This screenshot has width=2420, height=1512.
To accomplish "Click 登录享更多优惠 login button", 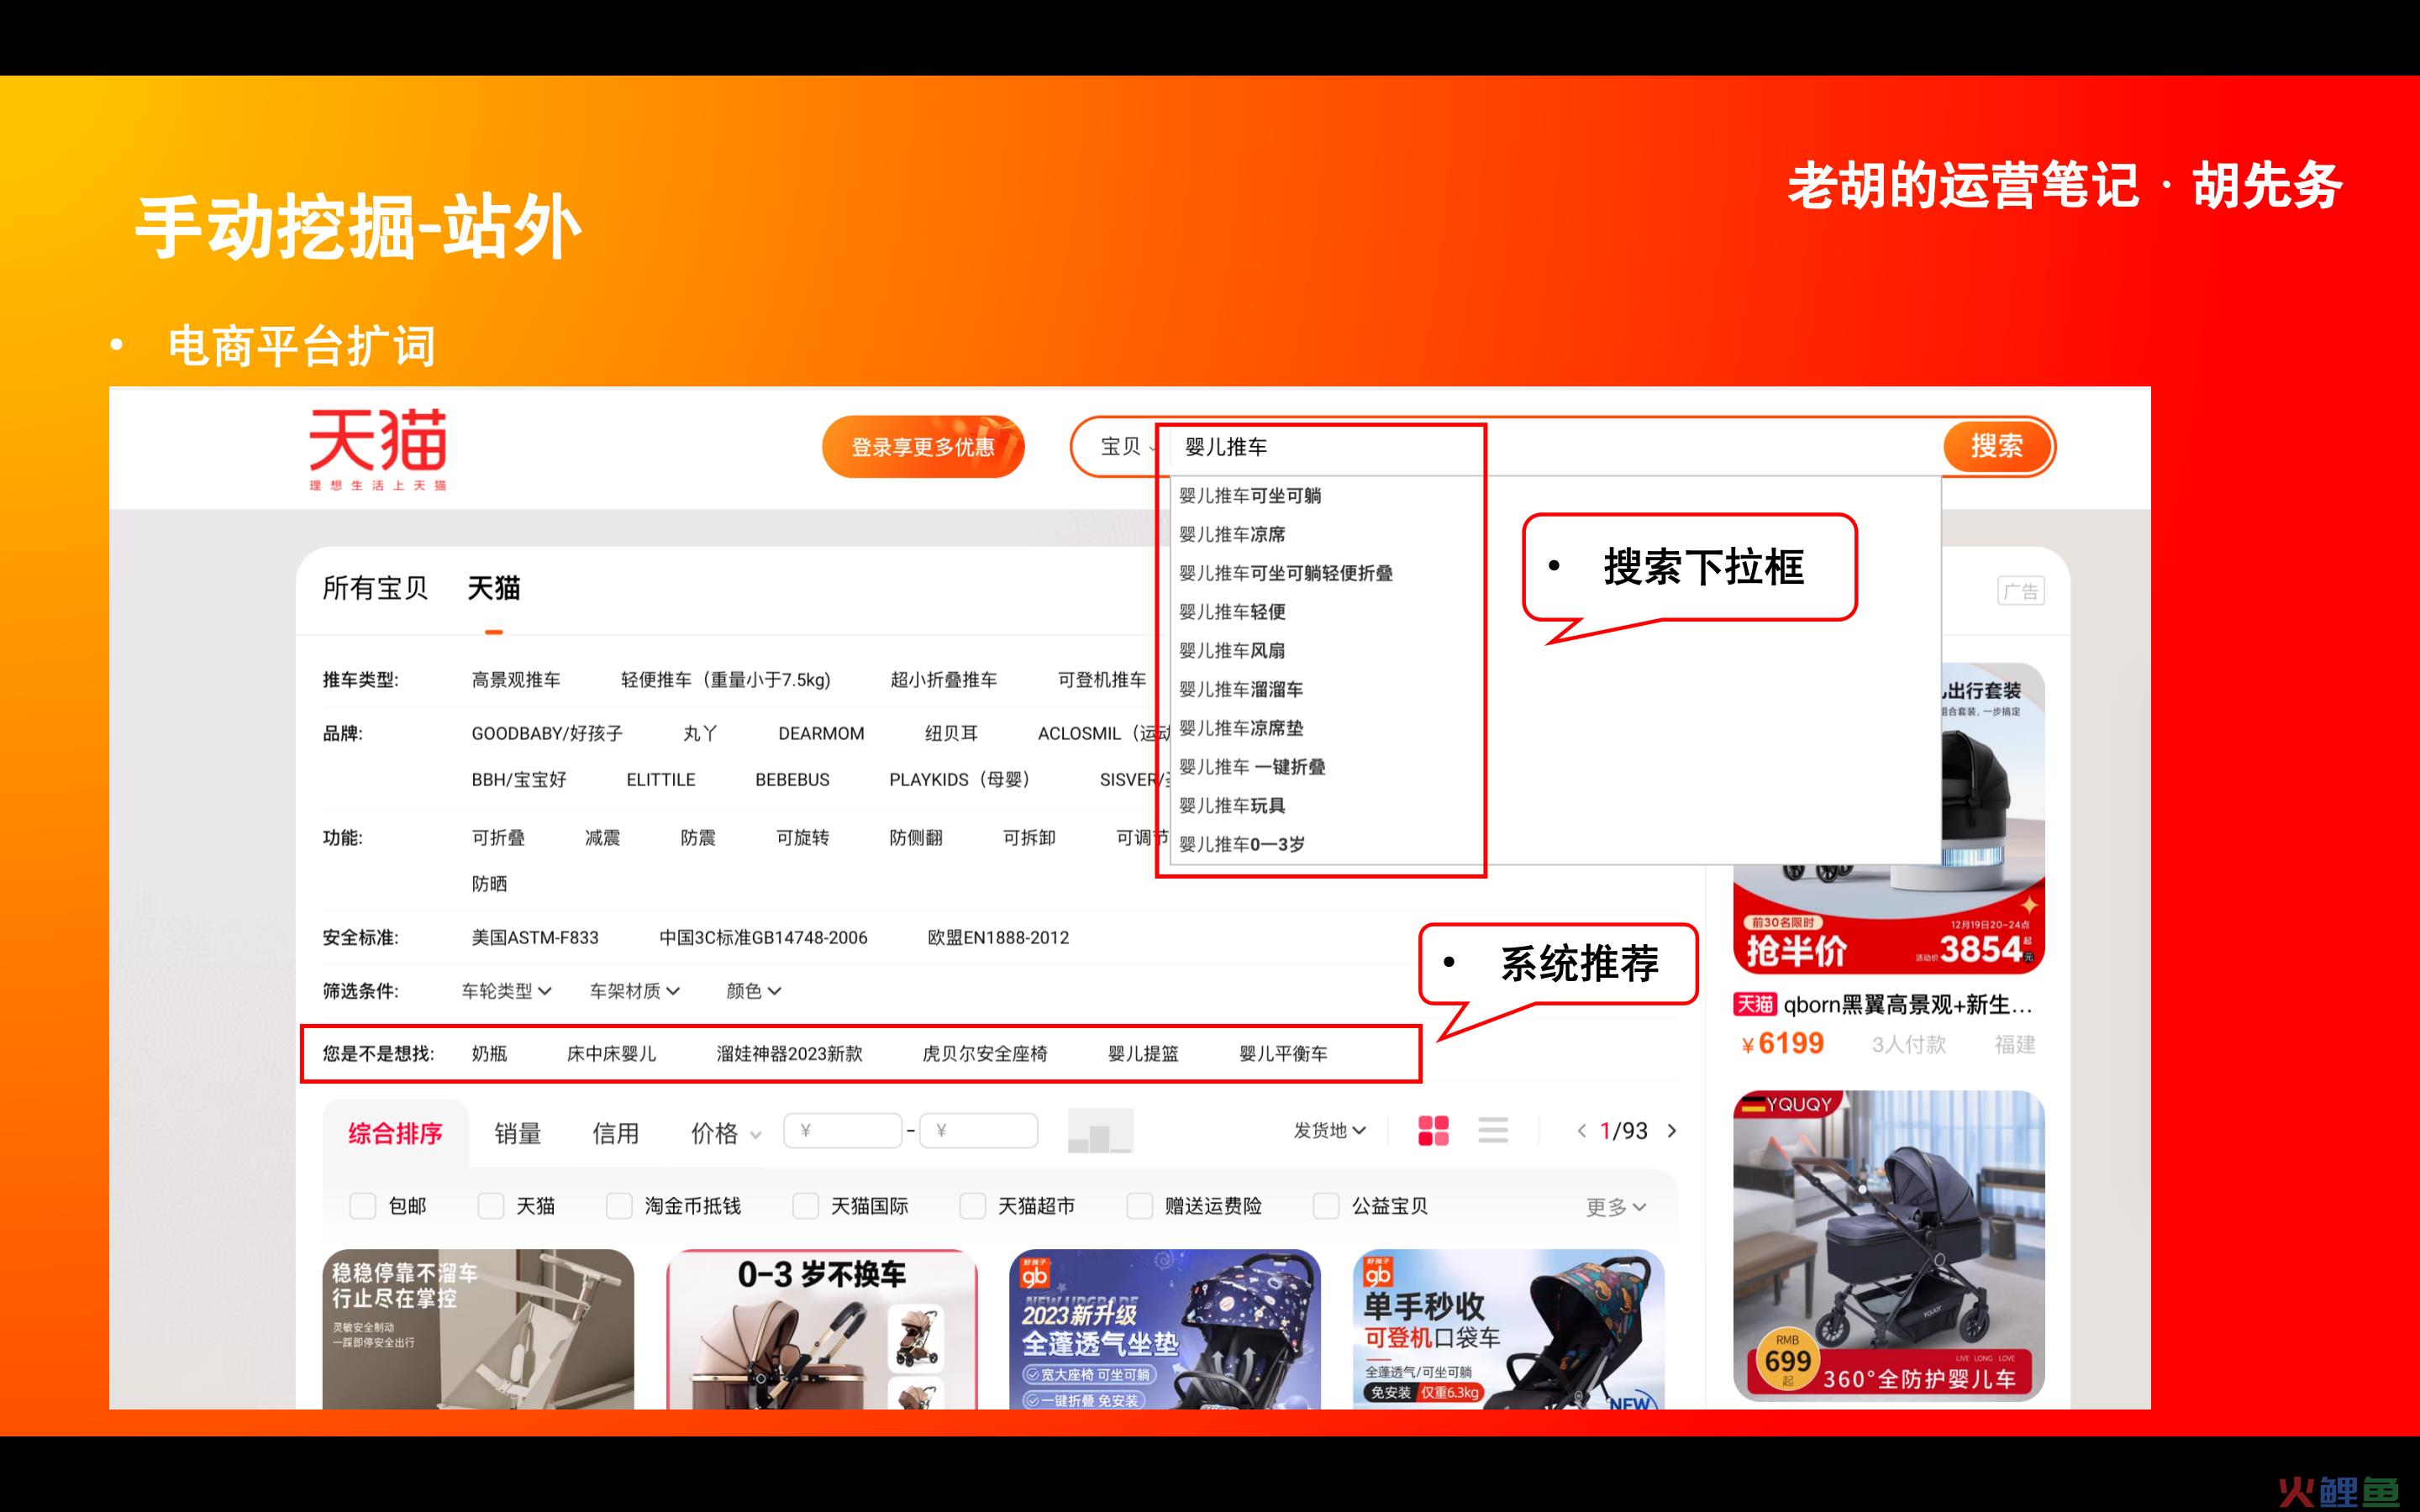I will (923, 447).
